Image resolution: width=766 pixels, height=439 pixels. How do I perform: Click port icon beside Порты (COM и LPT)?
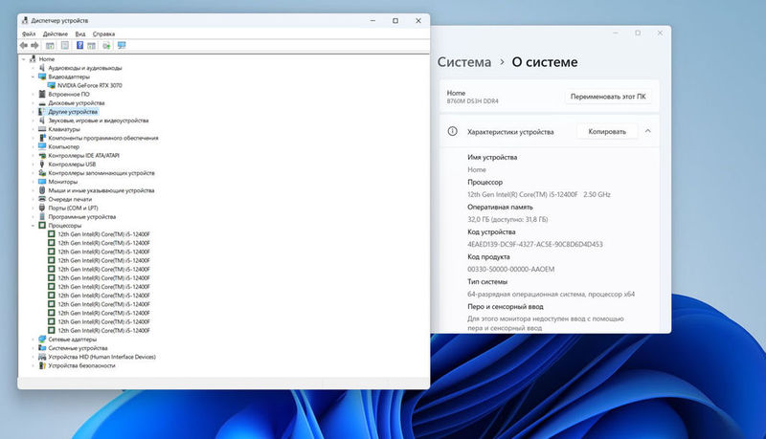pyautogui.click(x=42, y=209)
